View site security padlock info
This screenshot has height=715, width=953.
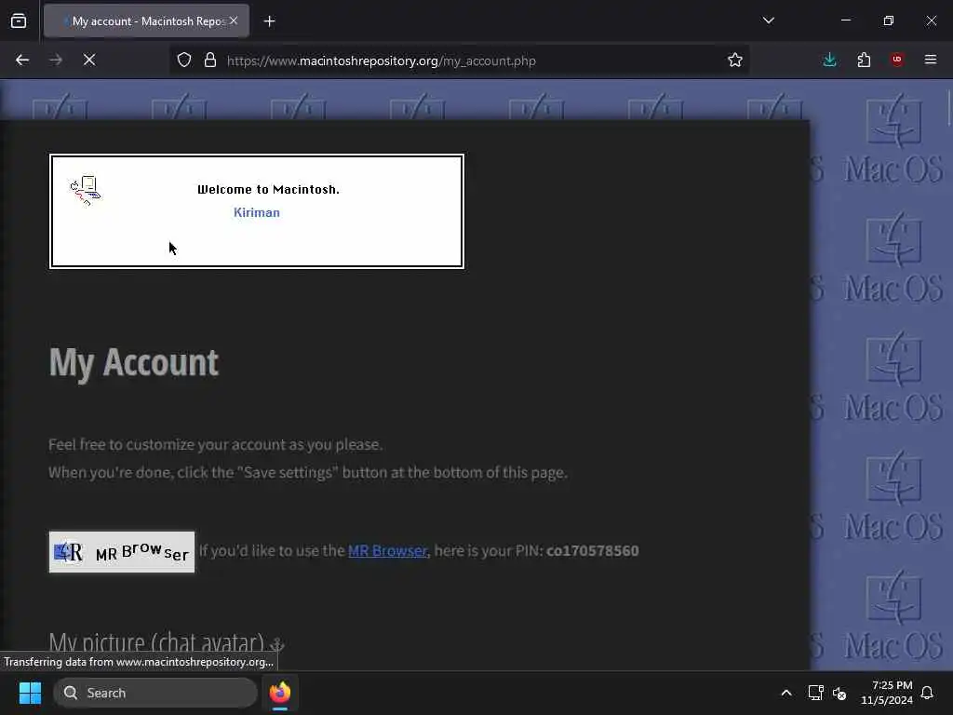coord(210,61)
